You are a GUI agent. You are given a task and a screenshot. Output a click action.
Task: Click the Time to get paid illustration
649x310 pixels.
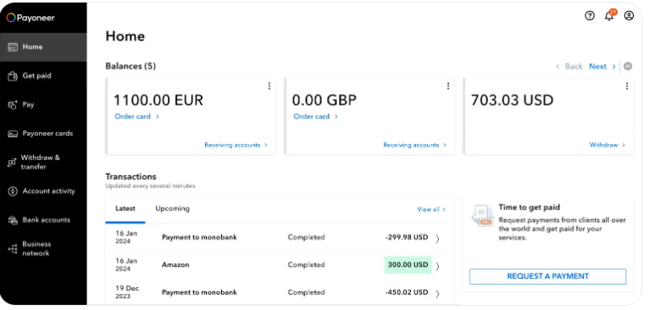(482, 216)
